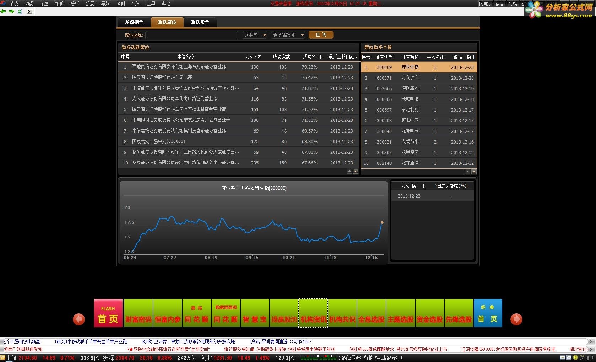Click stocks table scroll-down arrow

[474, 172]
